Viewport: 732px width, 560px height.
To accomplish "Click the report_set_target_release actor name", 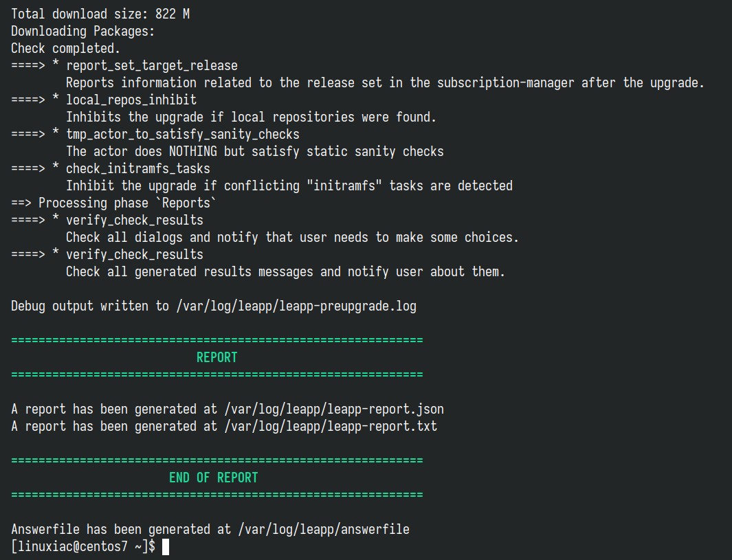I will 152,66.
